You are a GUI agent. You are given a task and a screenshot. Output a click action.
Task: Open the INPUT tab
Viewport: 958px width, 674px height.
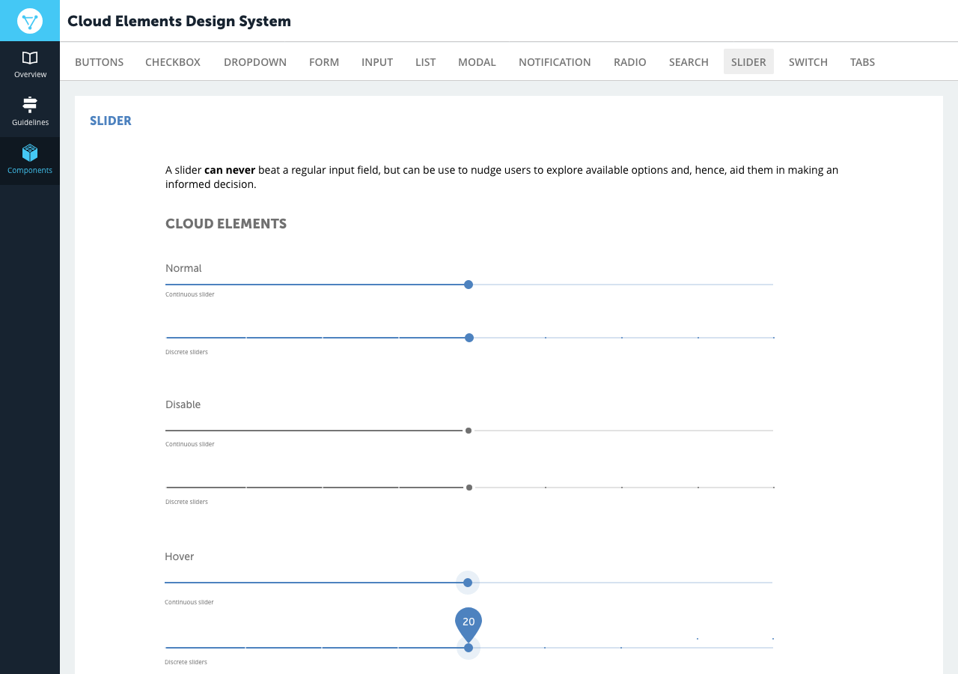[x=377, y=62]
